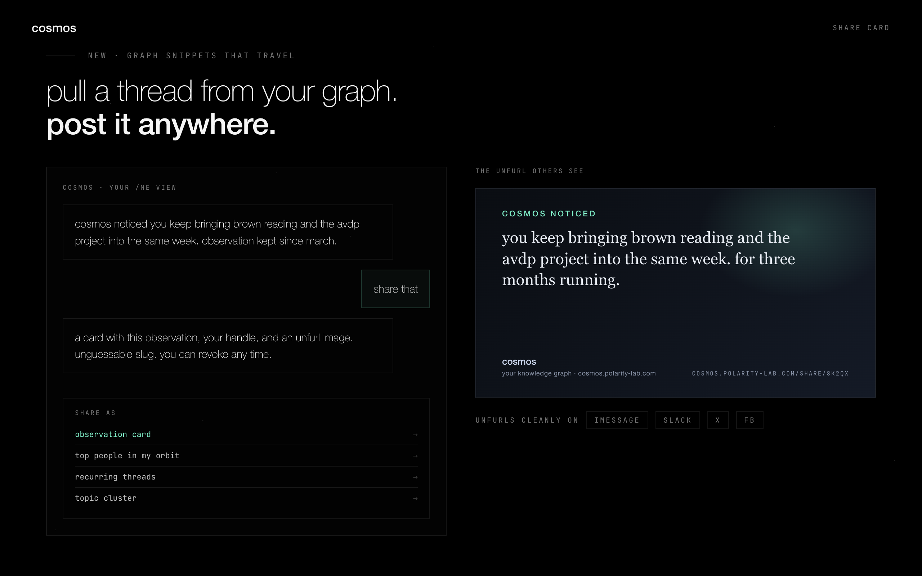Click the 'a card with this observation' reply bubble
The width and height of the screenshot is (922, 576).
point(228,346)
